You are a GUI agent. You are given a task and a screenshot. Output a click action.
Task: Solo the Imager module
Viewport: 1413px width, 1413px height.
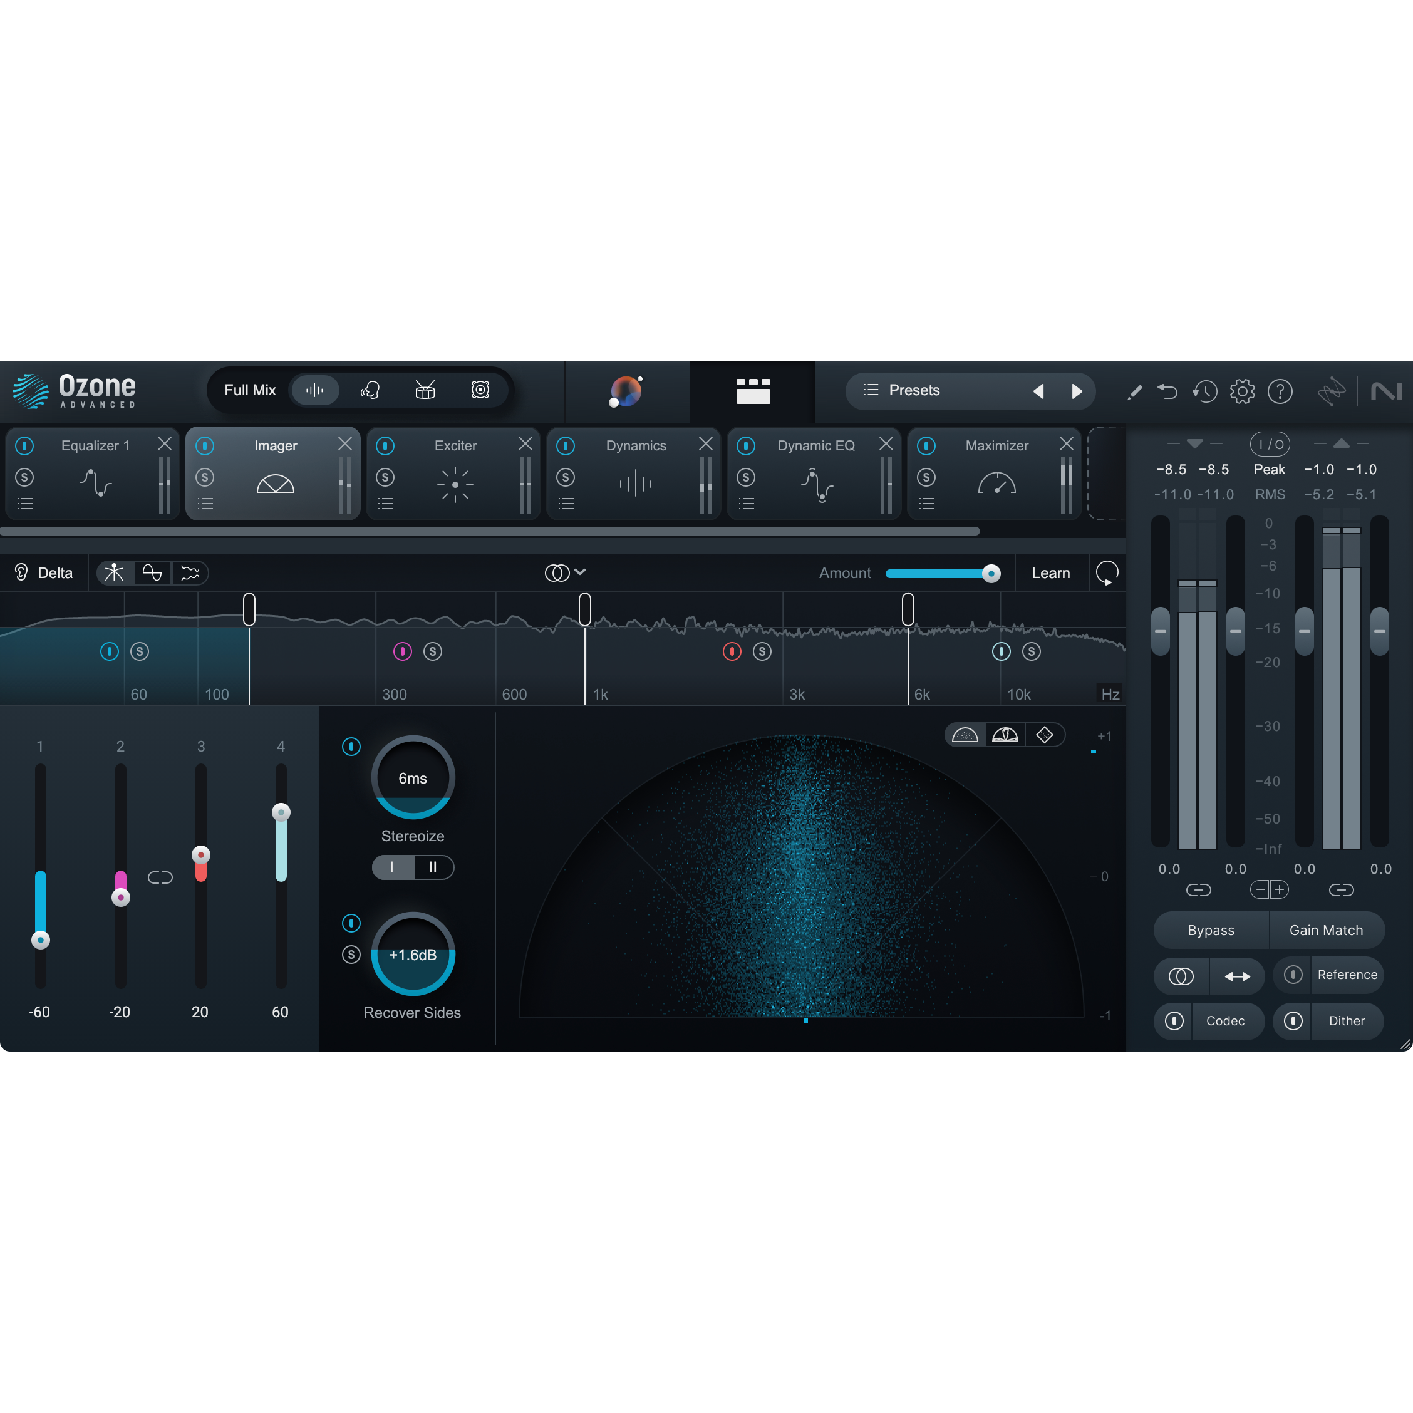[205, 477]
